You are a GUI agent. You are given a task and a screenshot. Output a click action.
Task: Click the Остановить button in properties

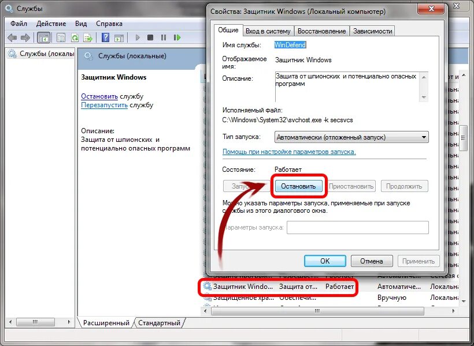(298, 186)
